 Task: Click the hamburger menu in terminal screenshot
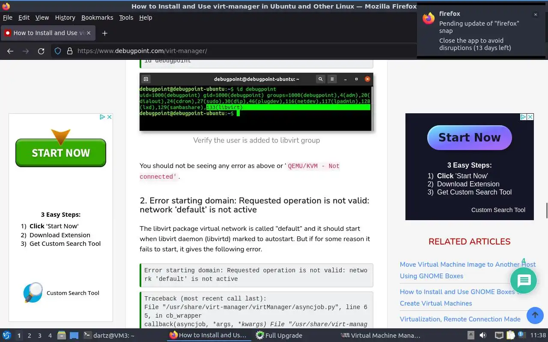pos(332,79)
